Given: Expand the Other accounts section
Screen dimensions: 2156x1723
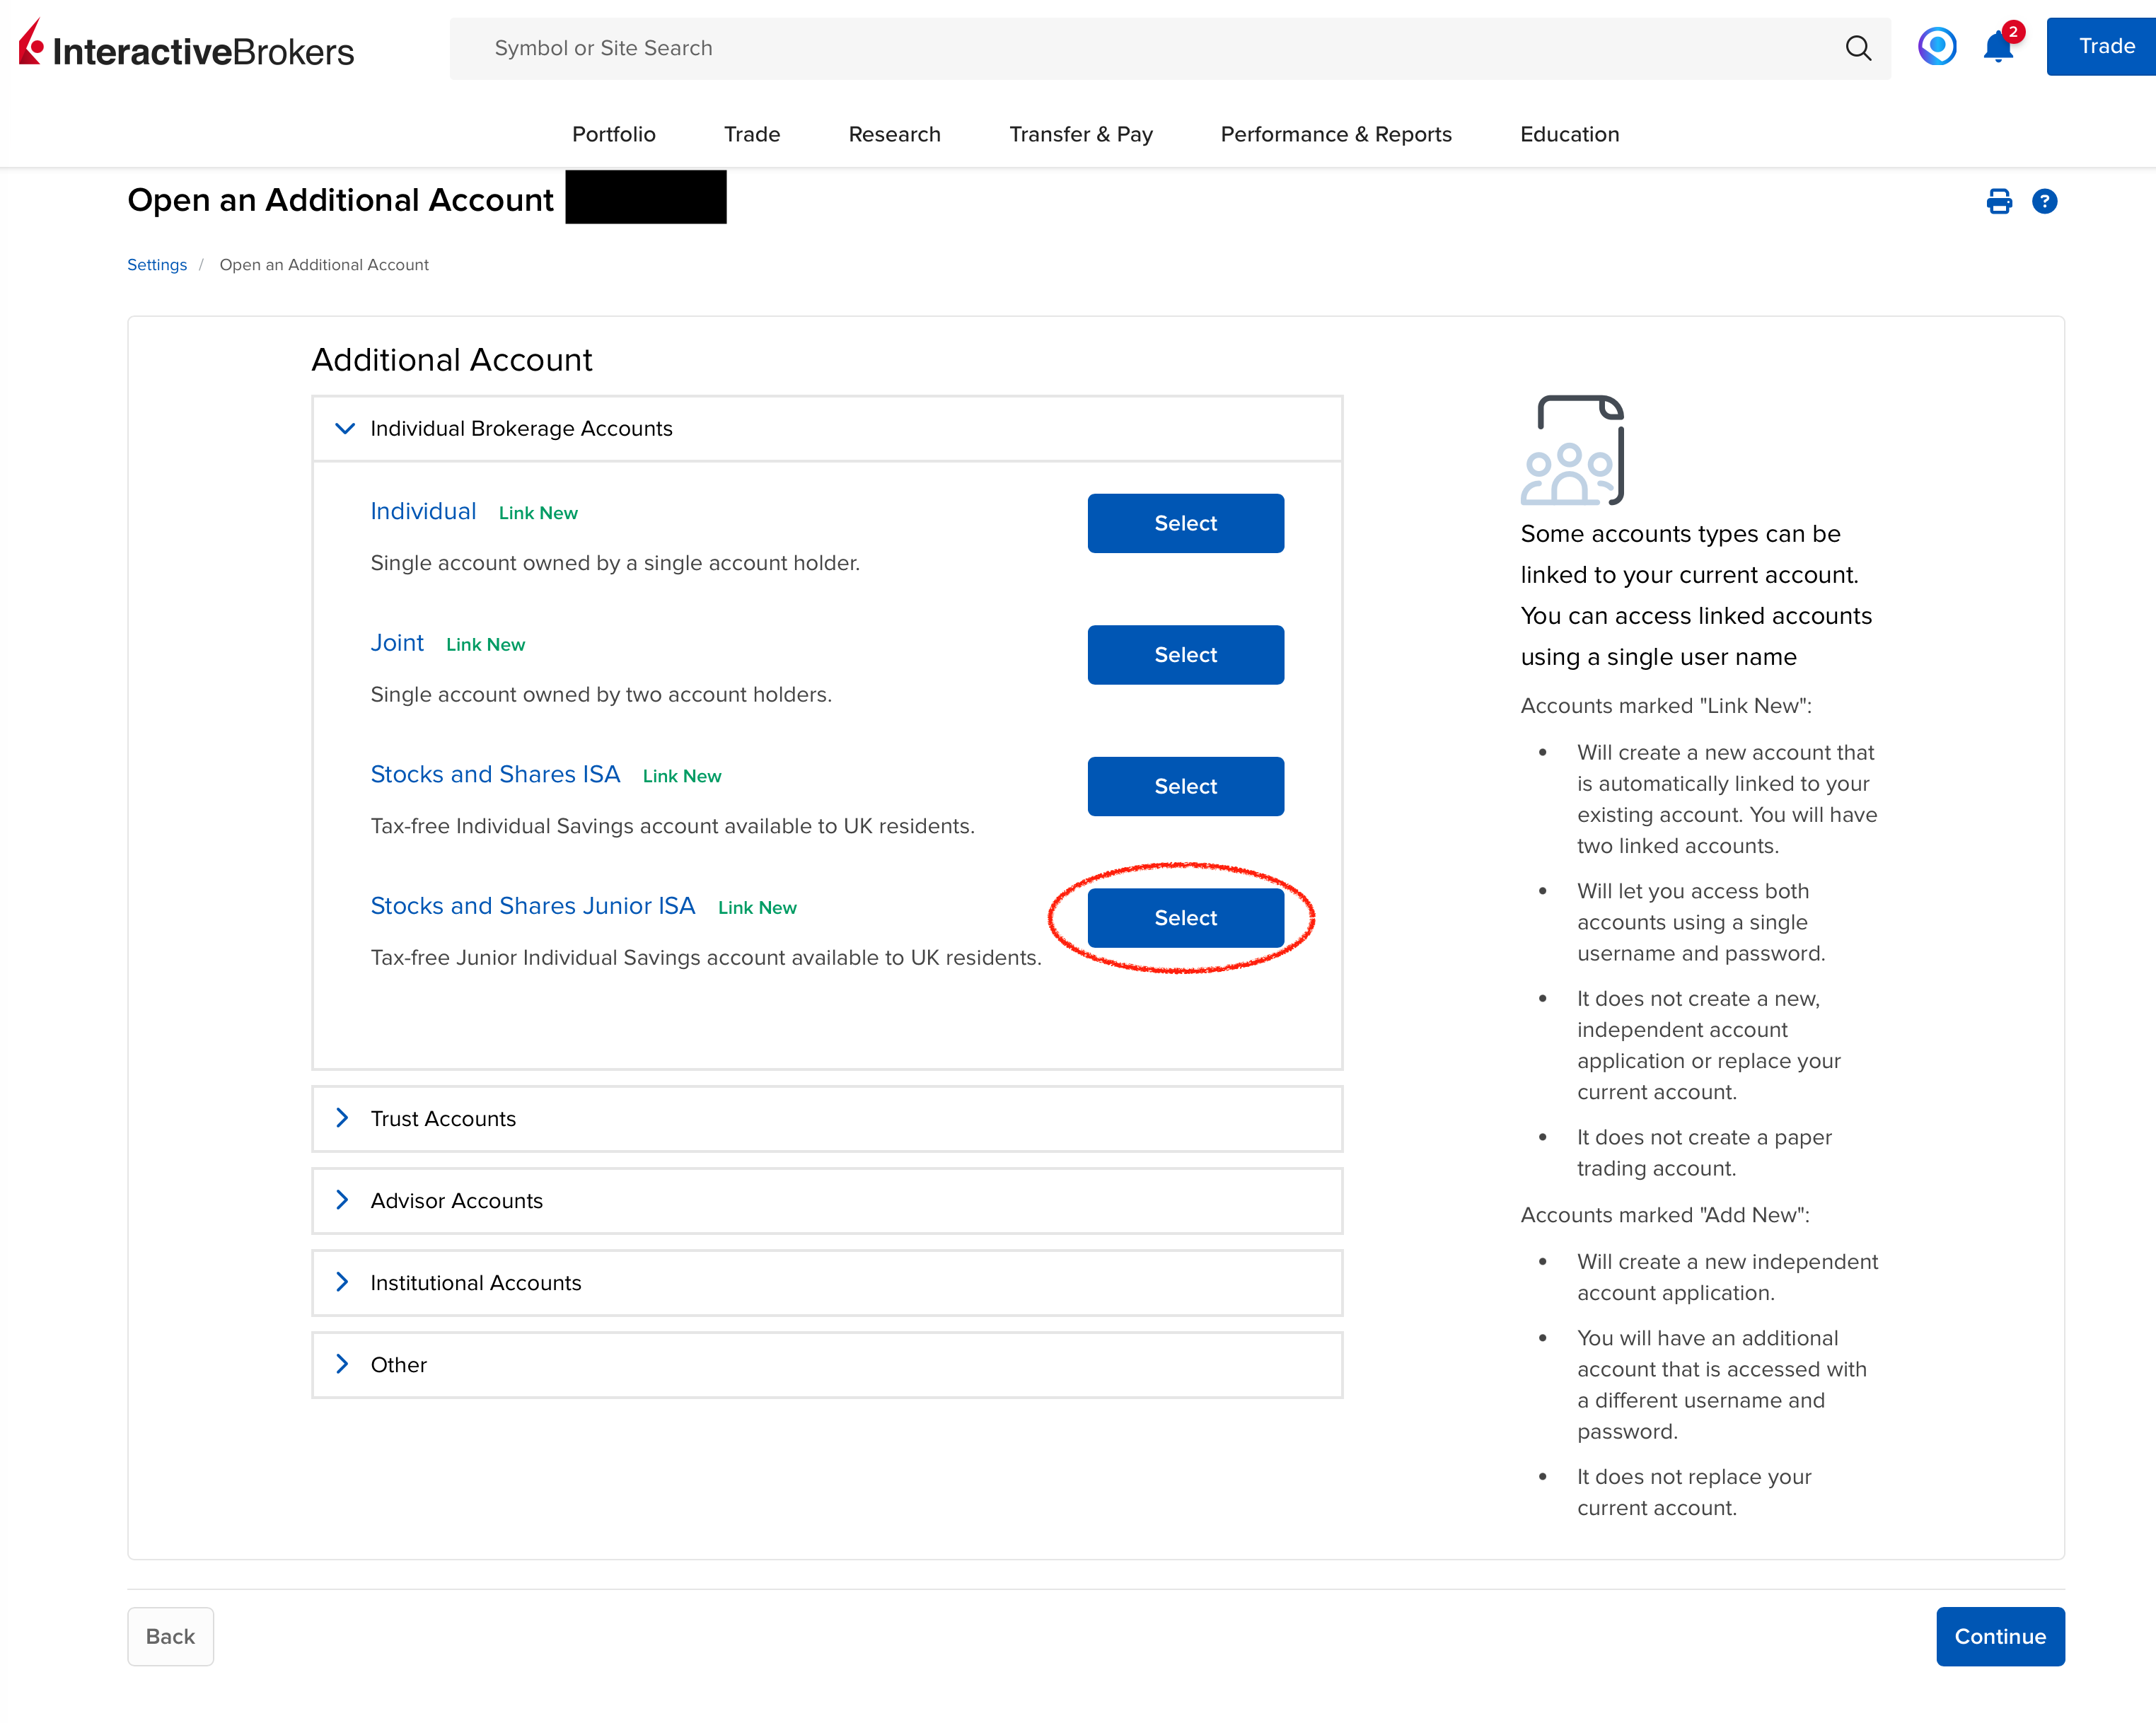Looking at the screenshot, I should pyautogui.click(x=343, y=1364).
